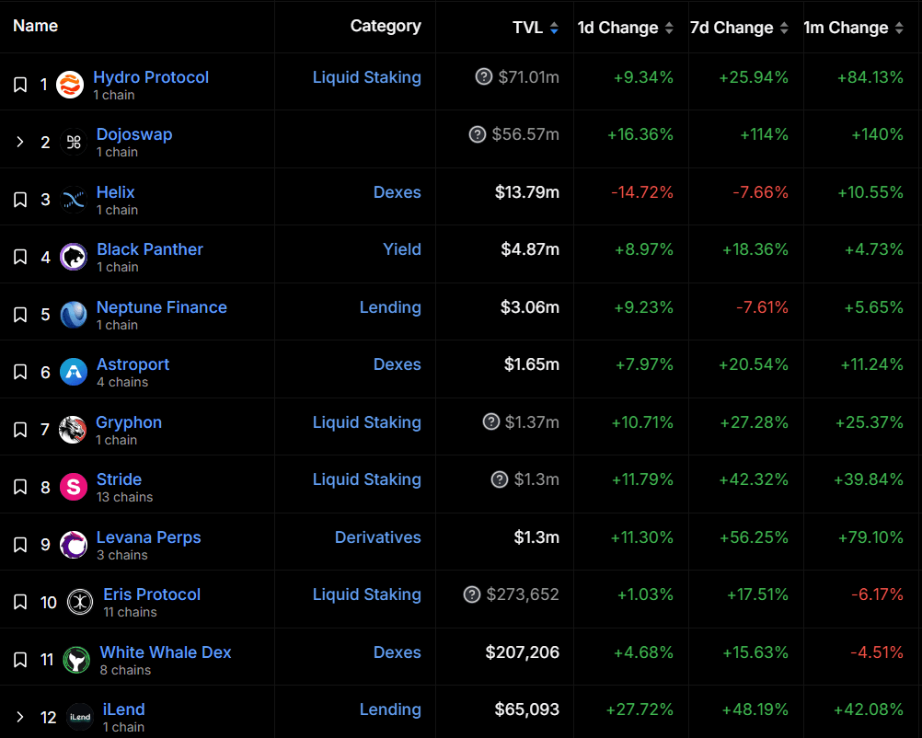Click info icon next to Eris Protocol TVL
The width and height of the screenshot is (922, 738).
[472, 594]
